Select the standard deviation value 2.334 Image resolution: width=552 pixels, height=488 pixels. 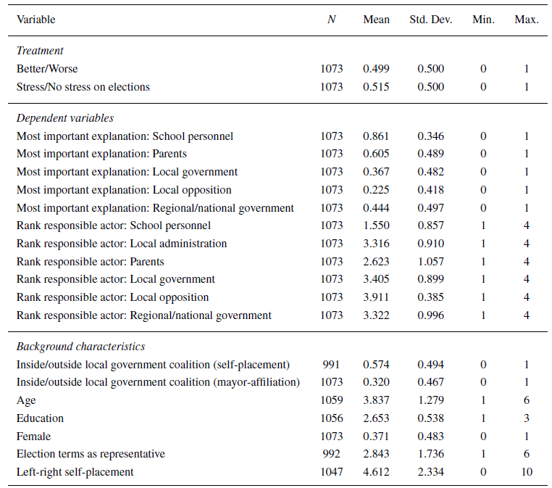(430, 472)
